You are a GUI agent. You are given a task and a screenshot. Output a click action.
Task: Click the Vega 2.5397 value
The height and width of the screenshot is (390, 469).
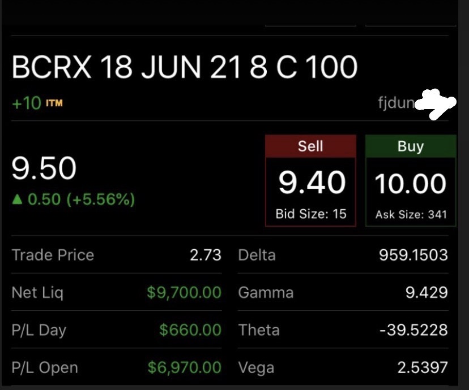[423, 367]
